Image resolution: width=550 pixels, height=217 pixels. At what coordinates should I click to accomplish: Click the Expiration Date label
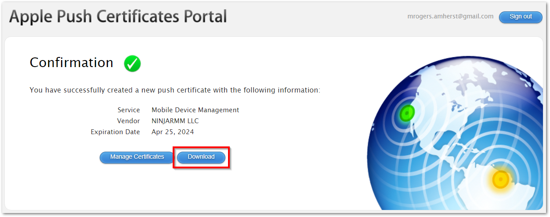coord(116,132)
